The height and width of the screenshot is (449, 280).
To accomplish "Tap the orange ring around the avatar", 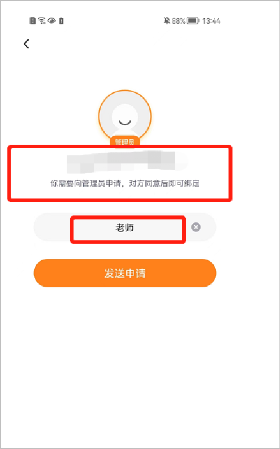I will click(x=125, y=91).
